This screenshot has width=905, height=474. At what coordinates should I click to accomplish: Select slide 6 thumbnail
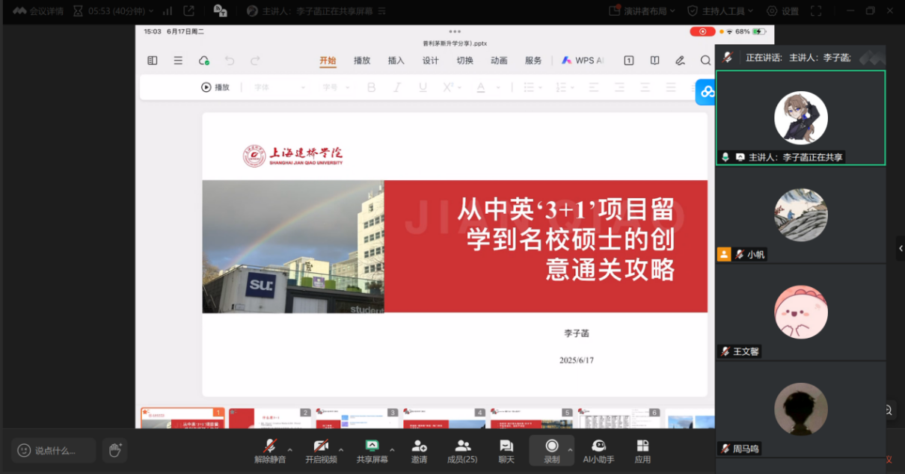pyautogui.click(x=620, y=419)
